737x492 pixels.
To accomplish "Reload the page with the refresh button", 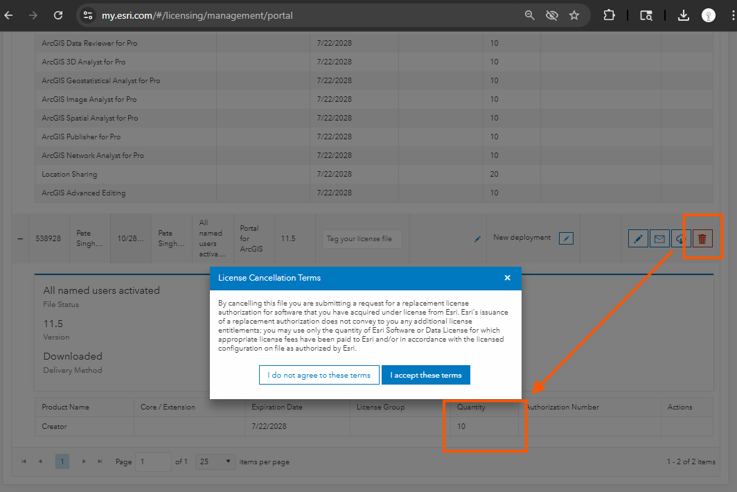I will [x=58, y=15].
